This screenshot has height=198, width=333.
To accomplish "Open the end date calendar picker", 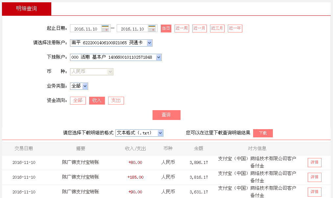I will 152,28.
